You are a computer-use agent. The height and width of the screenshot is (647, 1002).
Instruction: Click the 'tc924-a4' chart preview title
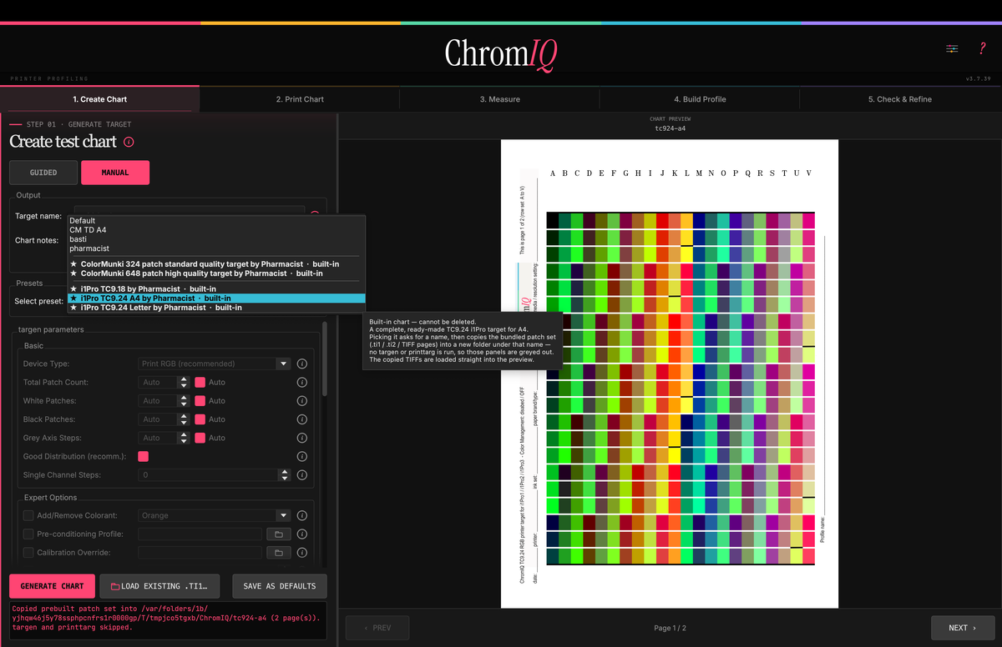tap(670, 128)
